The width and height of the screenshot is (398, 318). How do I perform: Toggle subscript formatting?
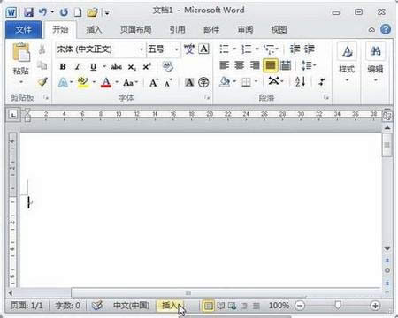pyautogui.click(x=132, y=67)
